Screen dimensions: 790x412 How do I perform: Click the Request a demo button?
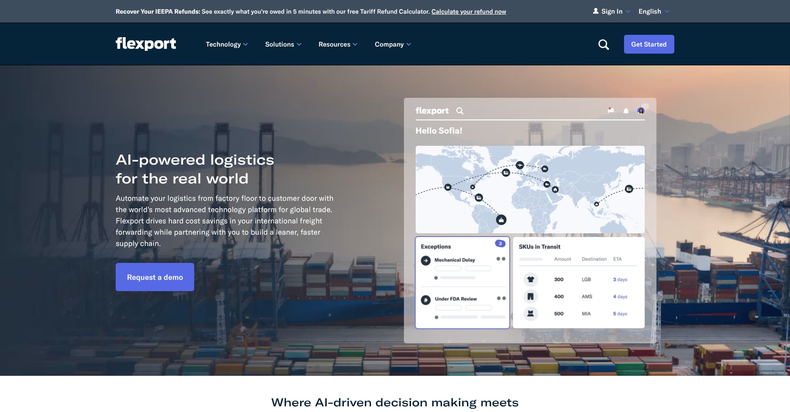155,277
